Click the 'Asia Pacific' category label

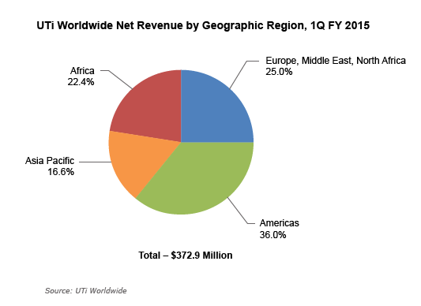[x=50, y=161]
